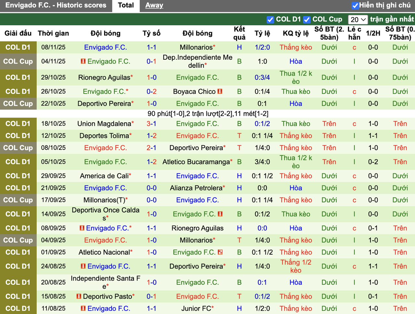Viewport: 415px width, 314px height.
Task: Click the 0-2 half-time score on 05/10/25
Action: tap(373, 162)
